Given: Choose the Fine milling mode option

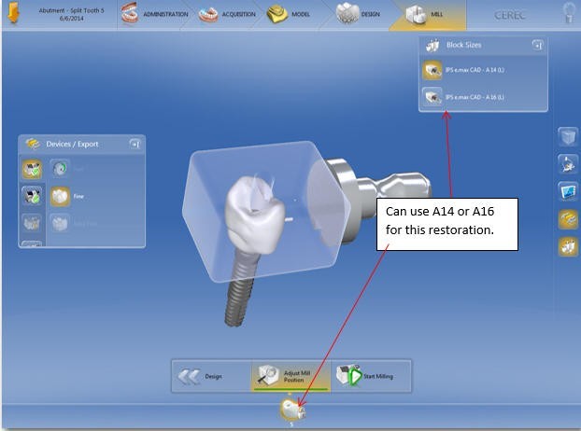Looking at the screenshot, I should click(68, 196).
